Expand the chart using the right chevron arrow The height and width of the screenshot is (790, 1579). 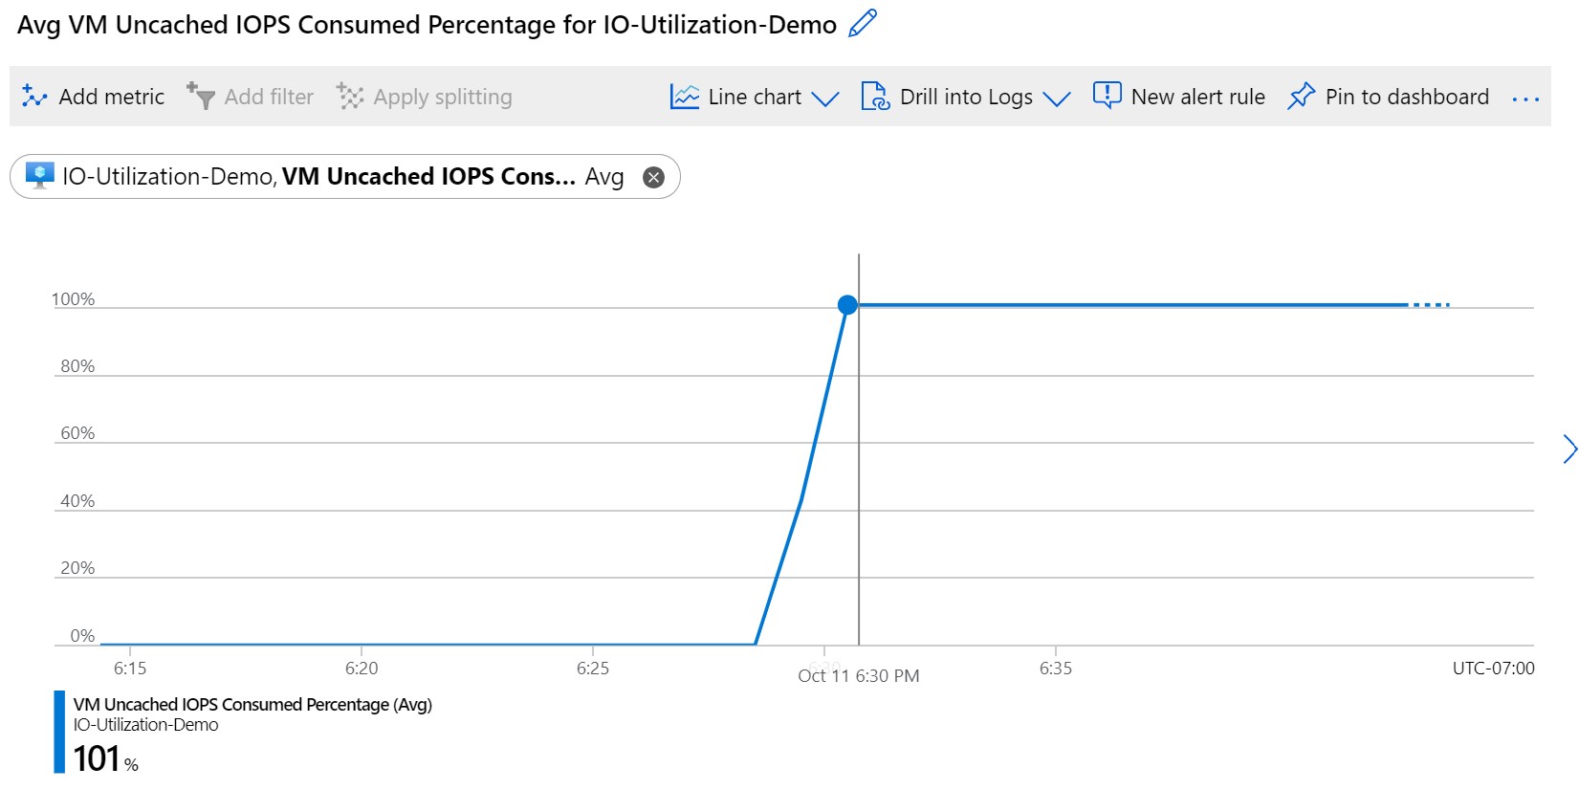click(x=1569, y=449)
